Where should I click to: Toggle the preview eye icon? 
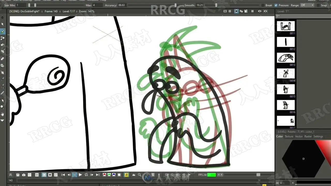pyautogui.click(x=260, y=11)
